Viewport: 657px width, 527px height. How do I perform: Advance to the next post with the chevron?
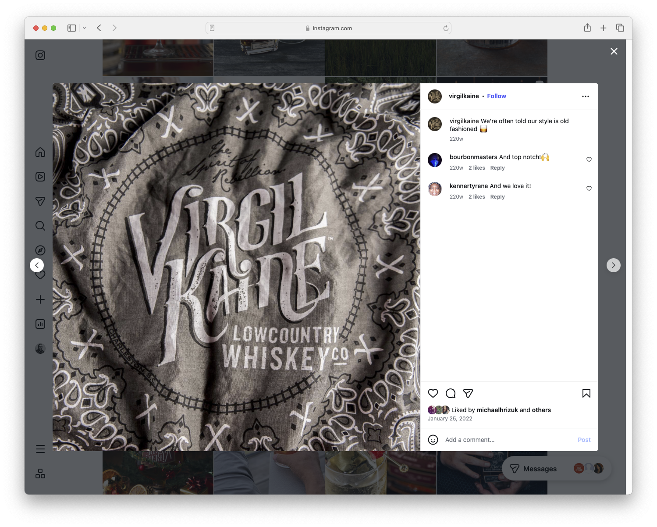613,265
